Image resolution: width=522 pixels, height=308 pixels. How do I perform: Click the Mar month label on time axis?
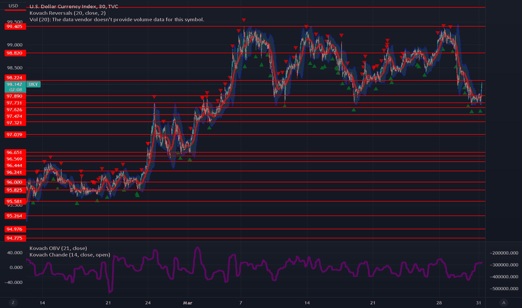[188, 302]
